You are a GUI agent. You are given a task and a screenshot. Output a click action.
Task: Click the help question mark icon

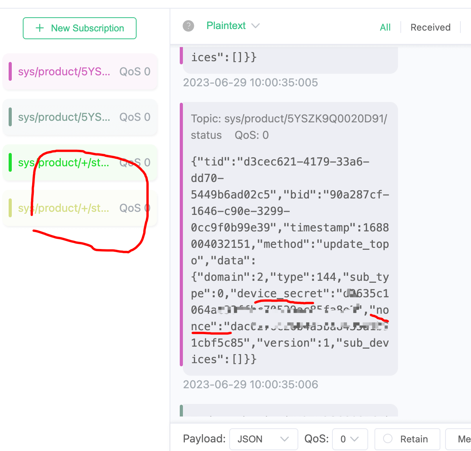click(x=188, y=26)
